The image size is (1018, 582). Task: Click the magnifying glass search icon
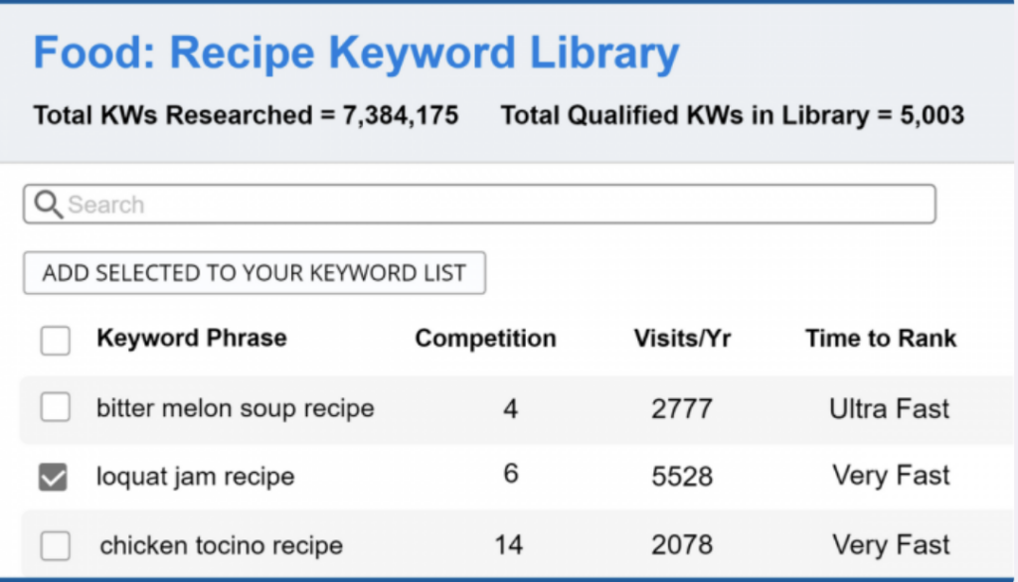point(48,205)
